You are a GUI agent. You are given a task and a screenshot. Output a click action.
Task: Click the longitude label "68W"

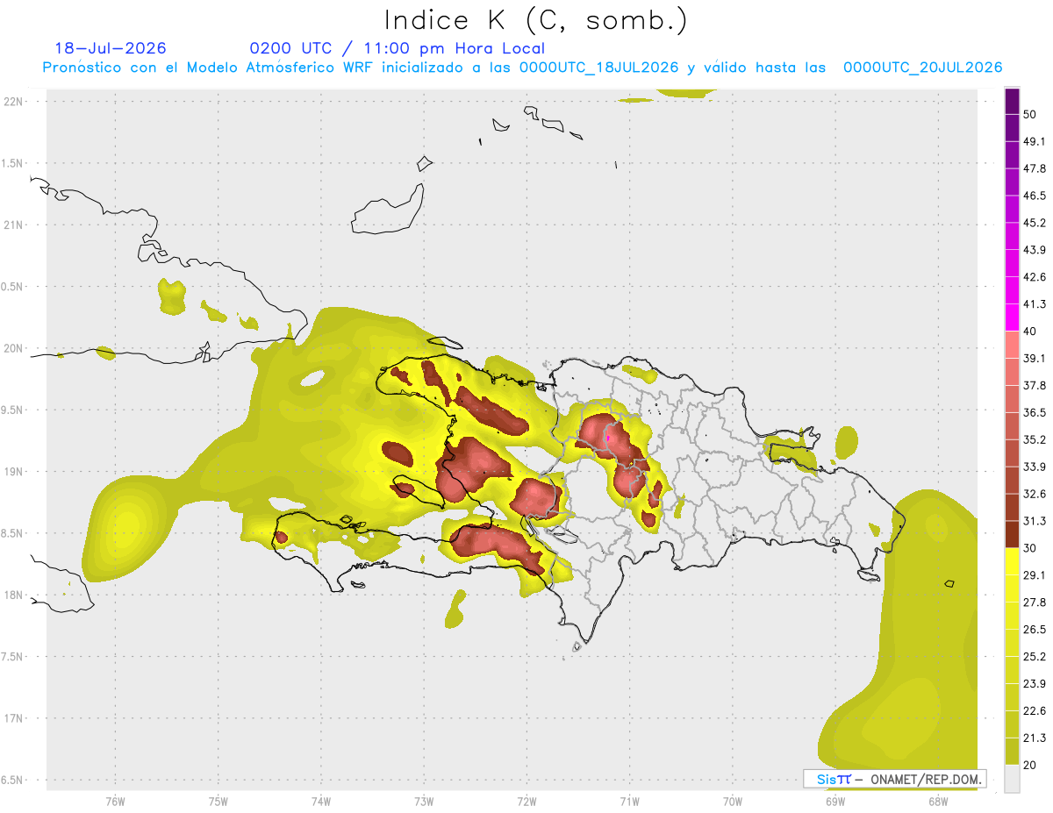coord(937,801)
